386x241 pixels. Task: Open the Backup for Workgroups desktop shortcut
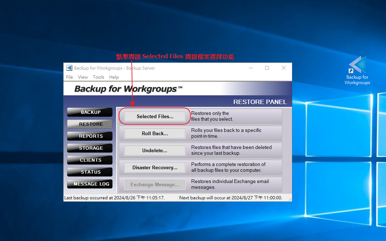click(357, 71)
